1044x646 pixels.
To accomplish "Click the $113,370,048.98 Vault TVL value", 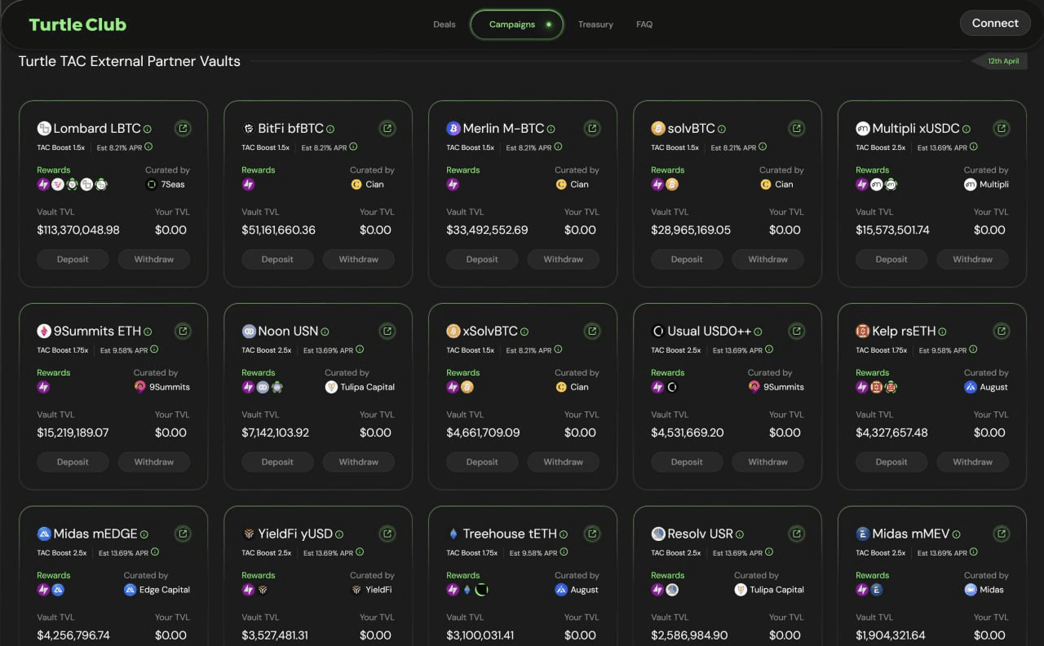I will click(x=78, y=230).
